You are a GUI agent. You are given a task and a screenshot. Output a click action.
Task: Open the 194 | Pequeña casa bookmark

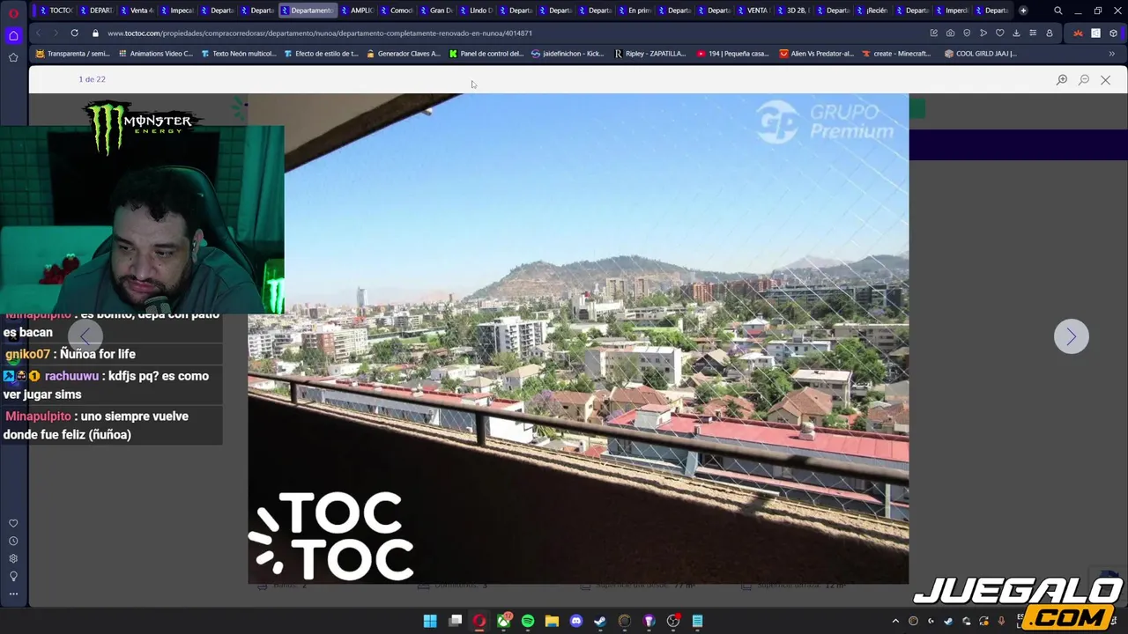tap(733, 54)
